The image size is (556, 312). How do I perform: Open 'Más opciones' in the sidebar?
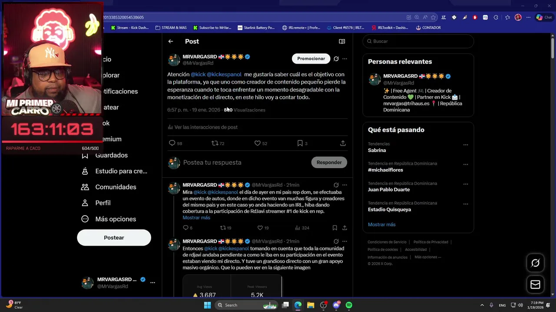(x=109, y=219)
